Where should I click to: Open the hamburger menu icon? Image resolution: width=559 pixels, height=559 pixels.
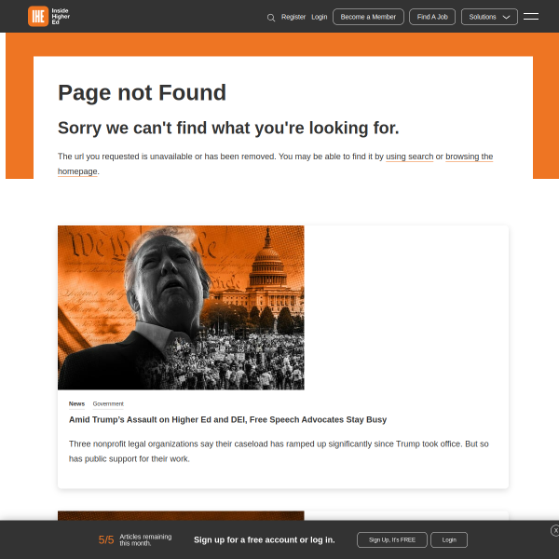(531, 17)
